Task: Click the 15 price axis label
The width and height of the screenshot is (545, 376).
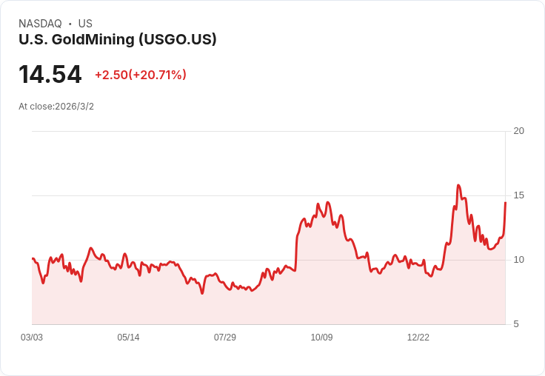Action: 518,195
